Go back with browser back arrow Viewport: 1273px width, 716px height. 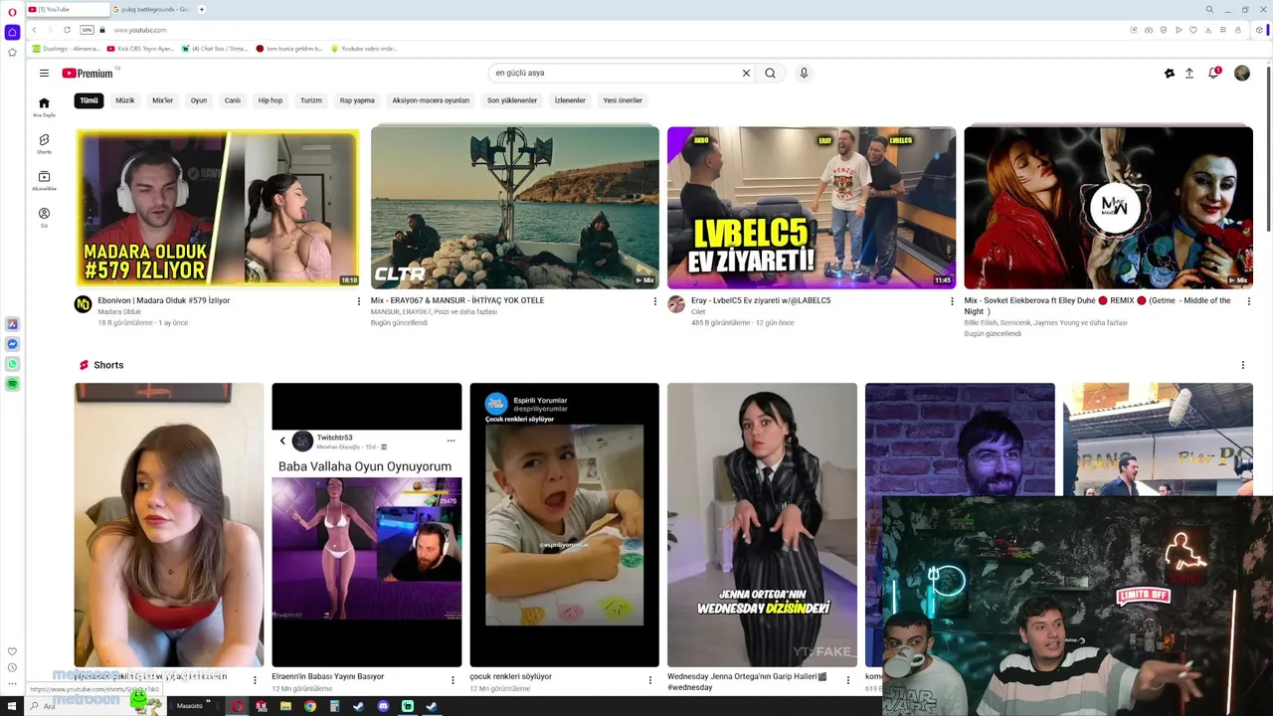34,30
